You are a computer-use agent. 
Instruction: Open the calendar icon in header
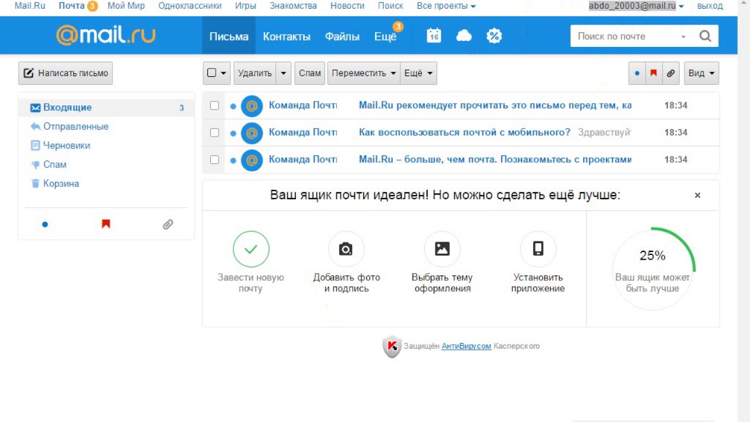tap(434, 36)
